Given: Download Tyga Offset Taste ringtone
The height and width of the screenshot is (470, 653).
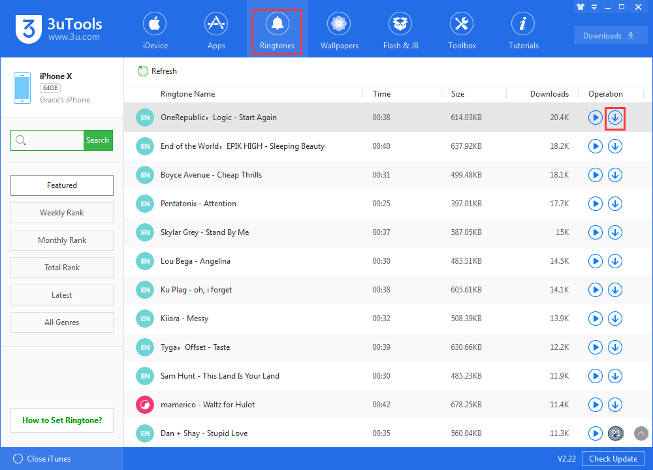Looking at the screenshot, I should 615,348.
